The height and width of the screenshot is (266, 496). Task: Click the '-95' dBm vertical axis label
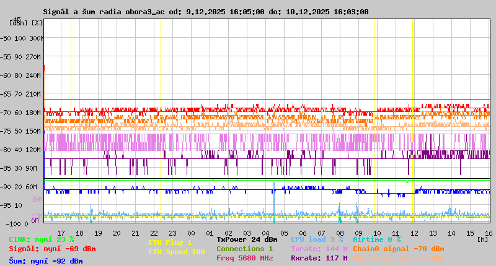(x=6, y=205)
